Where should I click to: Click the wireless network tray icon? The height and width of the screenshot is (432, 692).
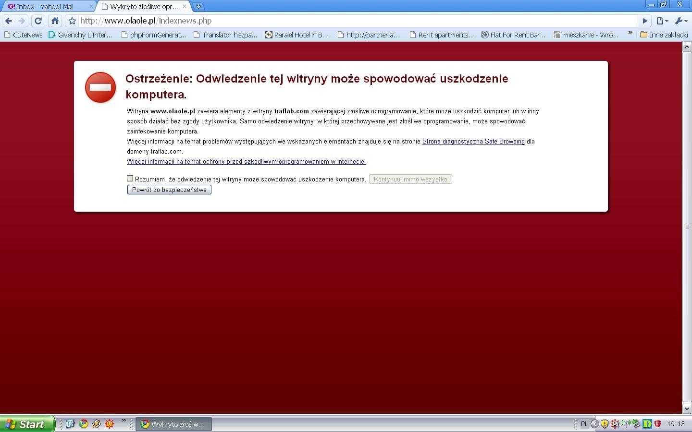click(x=625, y=423)
